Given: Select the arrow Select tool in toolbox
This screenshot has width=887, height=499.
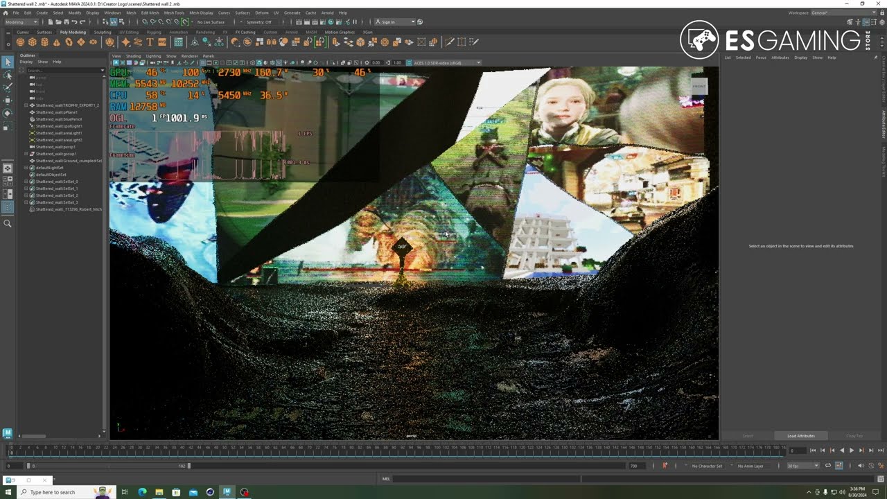Looking at the screenshot, I should pos(8,62).
